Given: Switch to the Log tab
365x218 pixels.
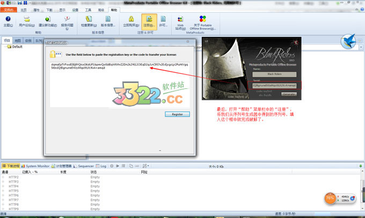Looking at the screenshot, I should click(x=101, y=166).
